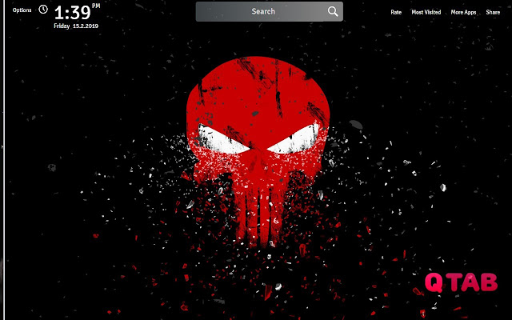Open the Options menu
The width and height of the screenshot is (512, 320).
tap(22, 10)
